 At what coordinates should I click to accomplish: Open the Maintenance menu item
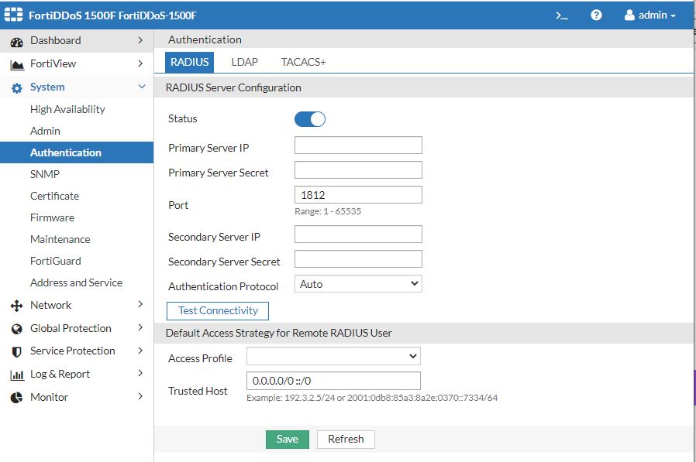click(60, 239)
